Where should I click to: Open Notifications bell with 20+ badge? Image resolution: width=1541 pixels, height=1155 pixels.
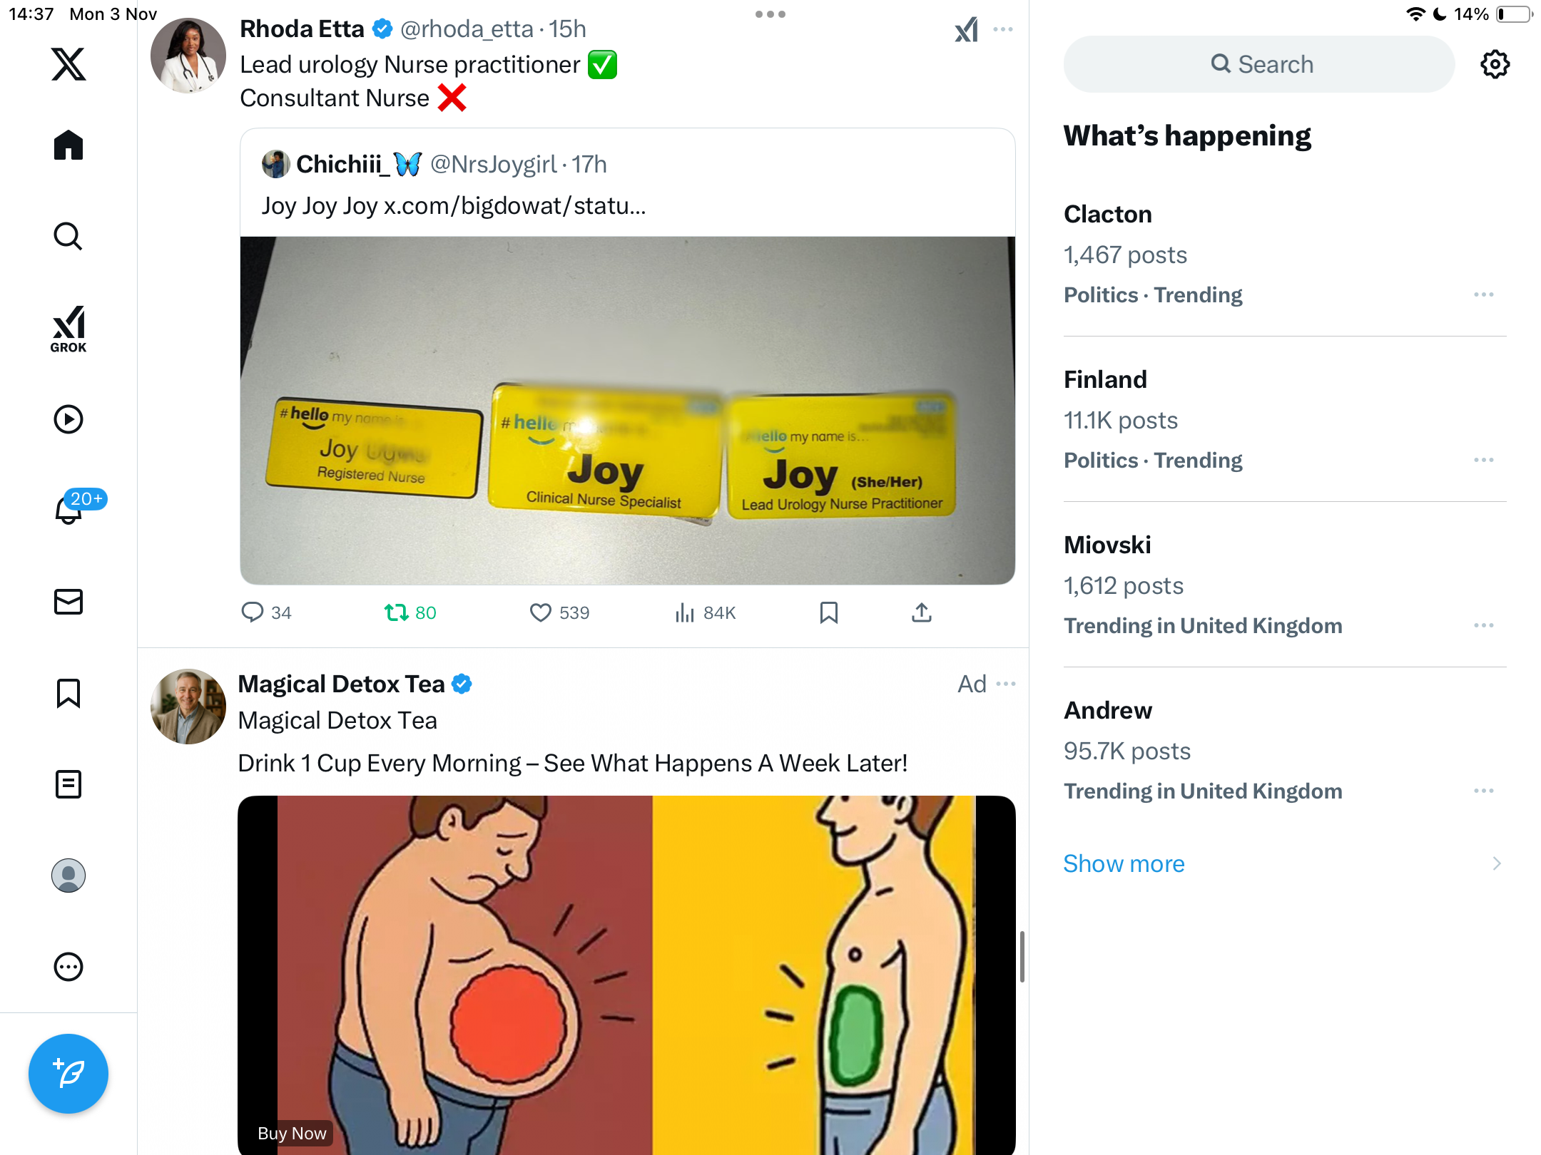[x=70, y=509]
